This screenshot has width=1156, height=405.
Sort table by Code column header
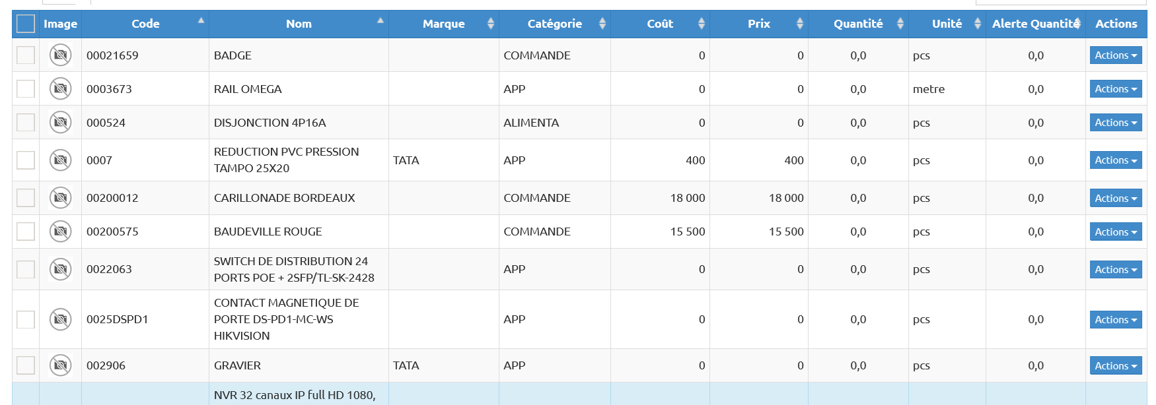tap(145, 24)
